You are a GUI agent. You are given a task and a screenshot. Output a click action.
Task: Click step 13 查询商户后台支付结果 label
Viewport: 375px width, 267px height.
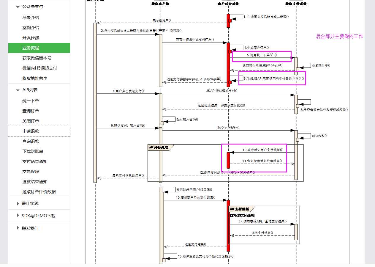pos(196,197)
